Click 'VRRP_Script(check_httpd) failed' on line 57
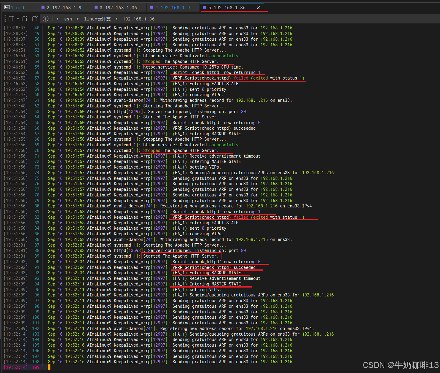Screen dimensions: 440x373 210,78
